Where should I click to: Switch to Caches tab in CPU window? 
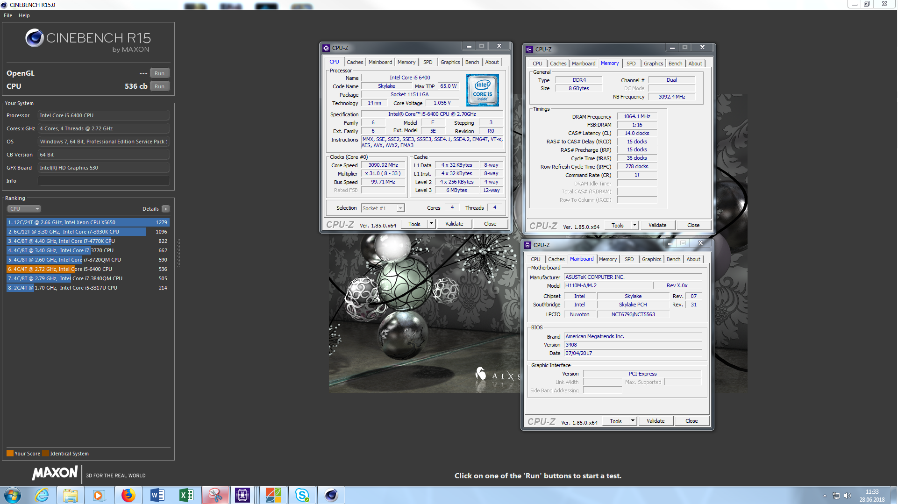[355, 62]
